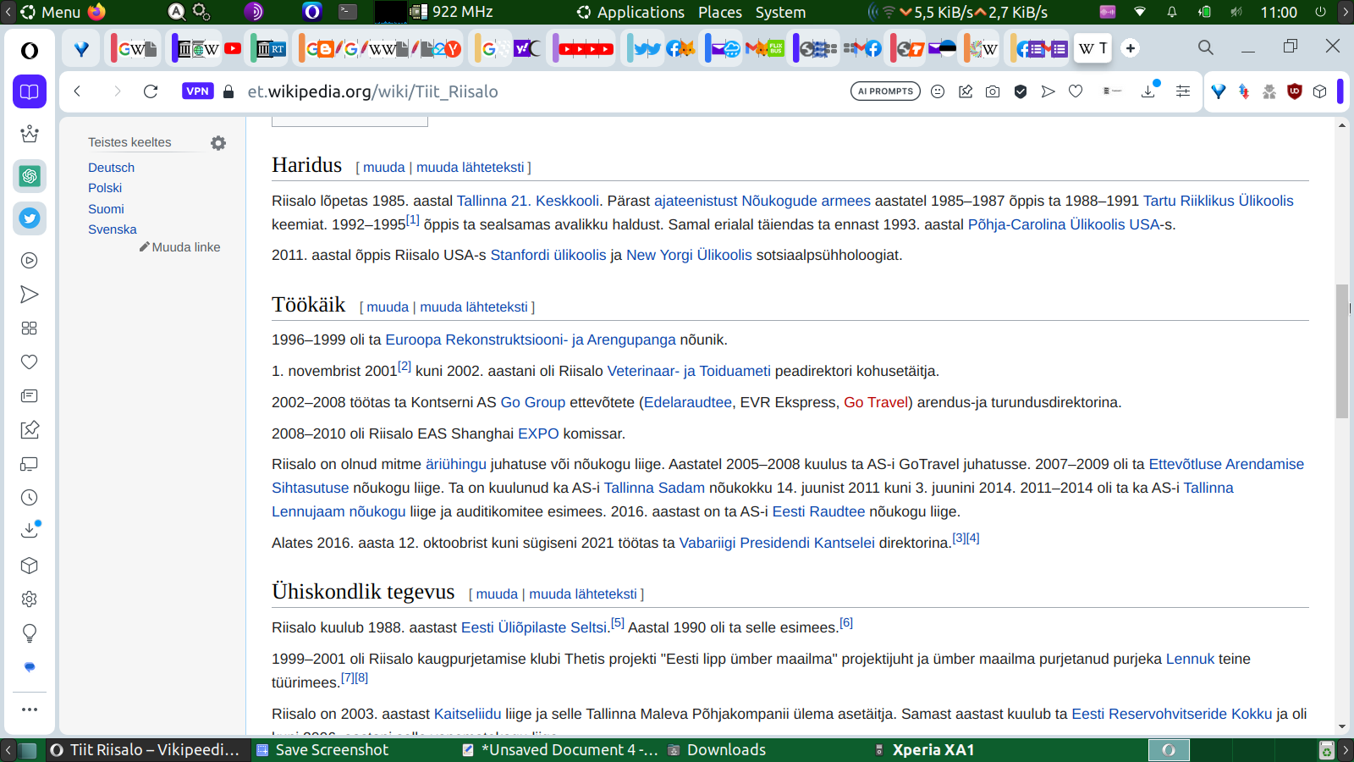Open language settings gear near Teistes keeltes
Screen dimensions: 1354x762
(218, 143)
